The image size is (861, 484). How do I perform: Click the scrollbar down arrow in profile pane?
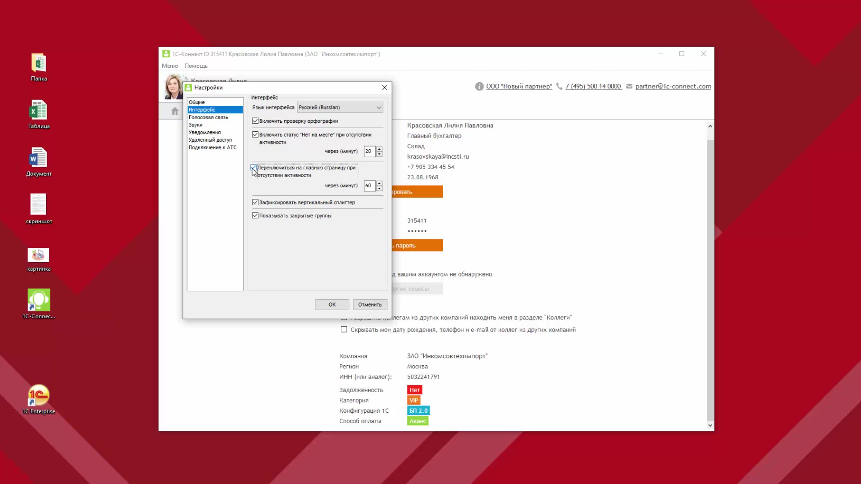[x=710, y=425]
